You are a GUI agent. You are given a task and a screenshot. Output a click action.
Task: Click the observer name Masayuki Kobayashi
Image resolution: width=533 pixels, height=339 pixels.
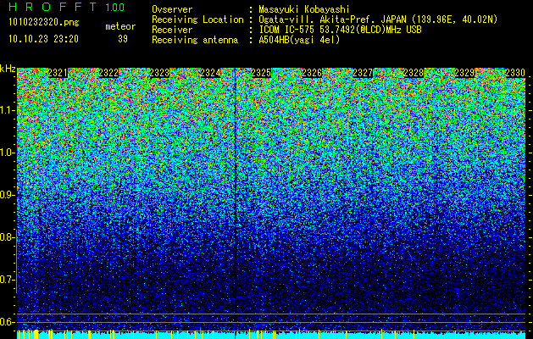pyautogui.click(x=304, y=9)
